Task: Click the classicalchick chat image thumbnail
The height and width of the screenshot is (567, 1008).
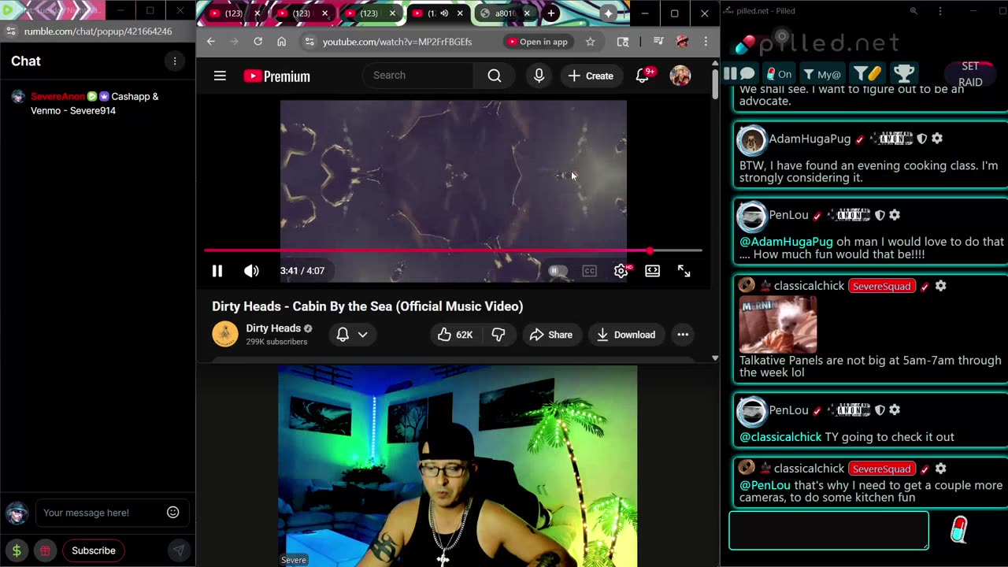Action: [x=778, y=324]
